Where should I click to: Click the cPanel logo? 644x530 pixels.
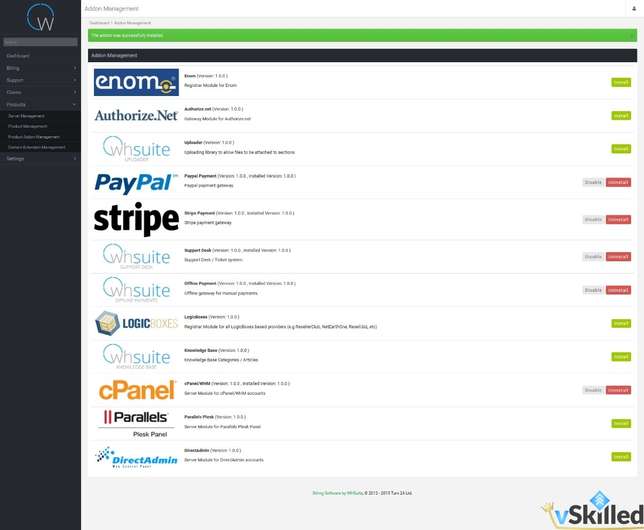tap(136, 390)
